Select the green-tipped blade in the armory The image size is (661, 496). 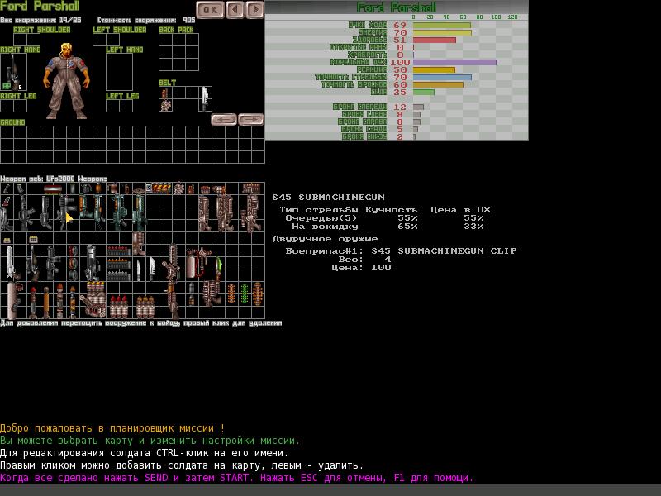click(219, 266)
